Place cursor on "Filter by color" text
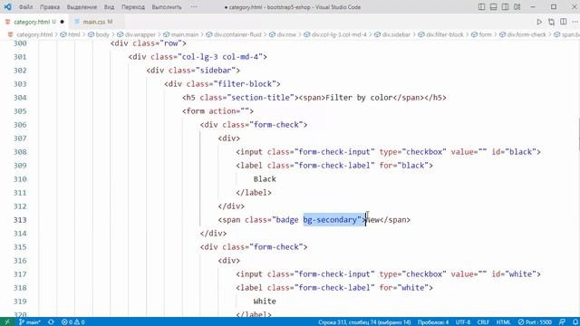The image size is (580, 326). click(359, 98)
